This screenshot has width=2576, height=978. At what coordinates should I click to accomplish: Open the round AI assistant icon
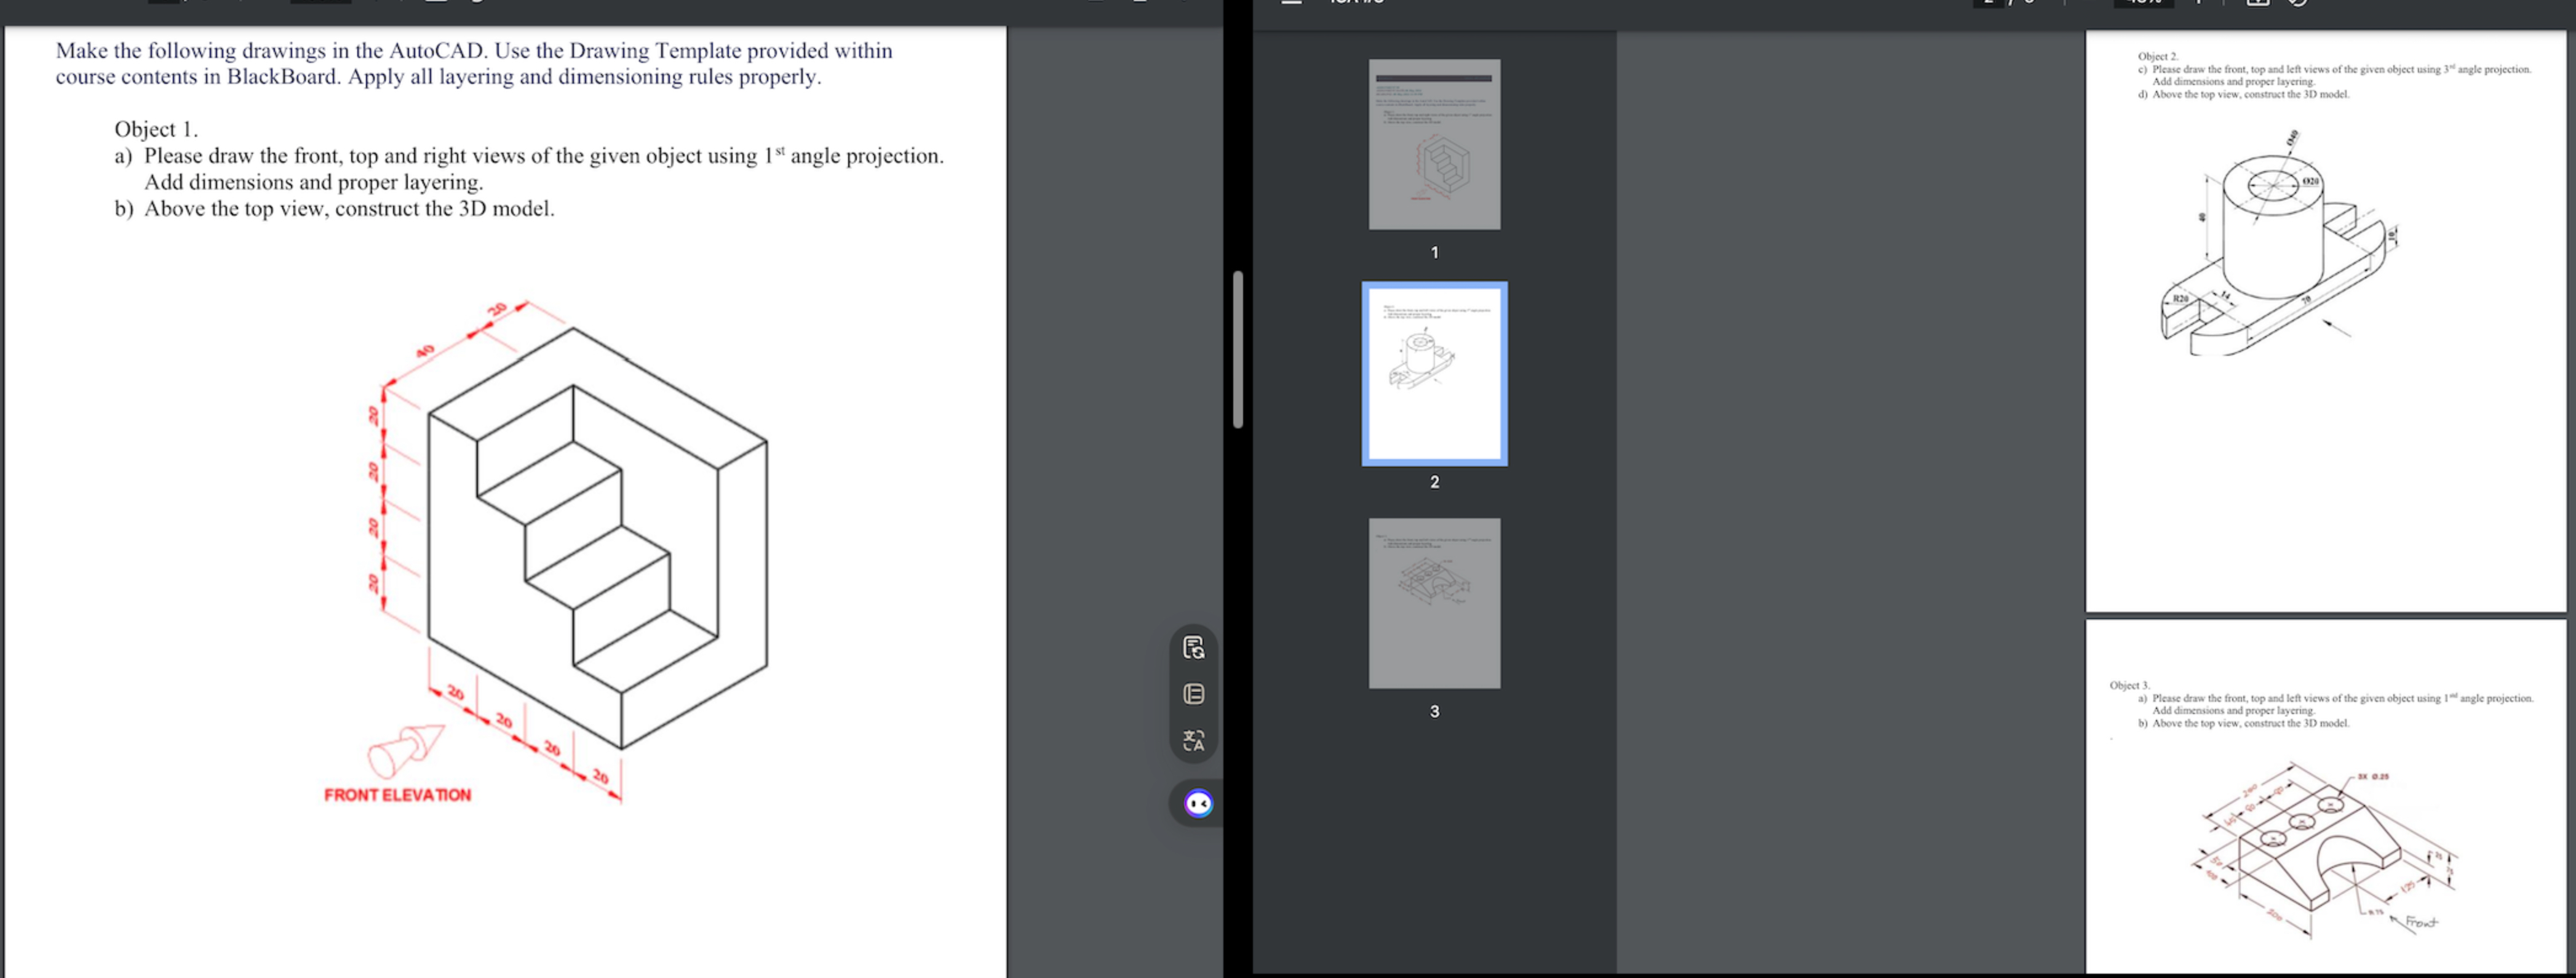pyautogui.click(x=1198, y=804)
